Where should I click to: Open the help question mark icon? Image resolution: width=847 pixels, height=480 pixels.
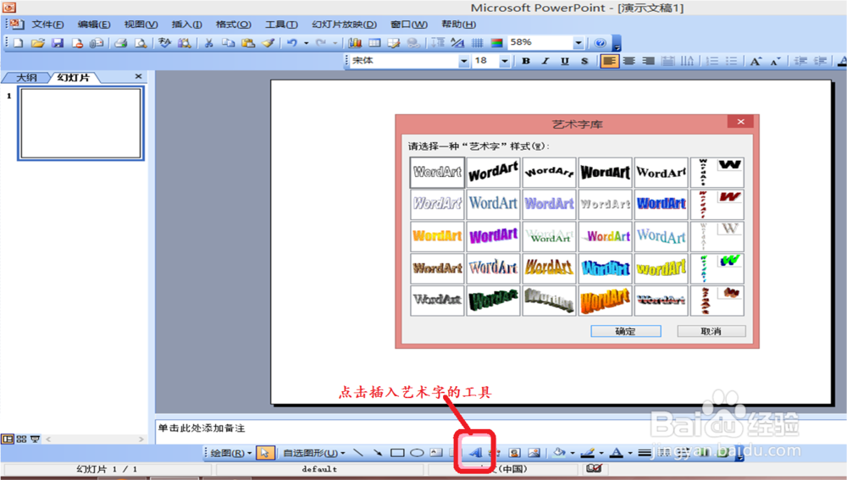[600, 42]
